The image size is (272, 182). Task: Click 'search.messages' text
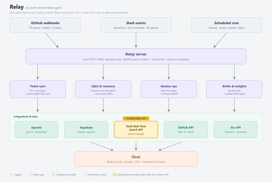click(x=136, y=134)
